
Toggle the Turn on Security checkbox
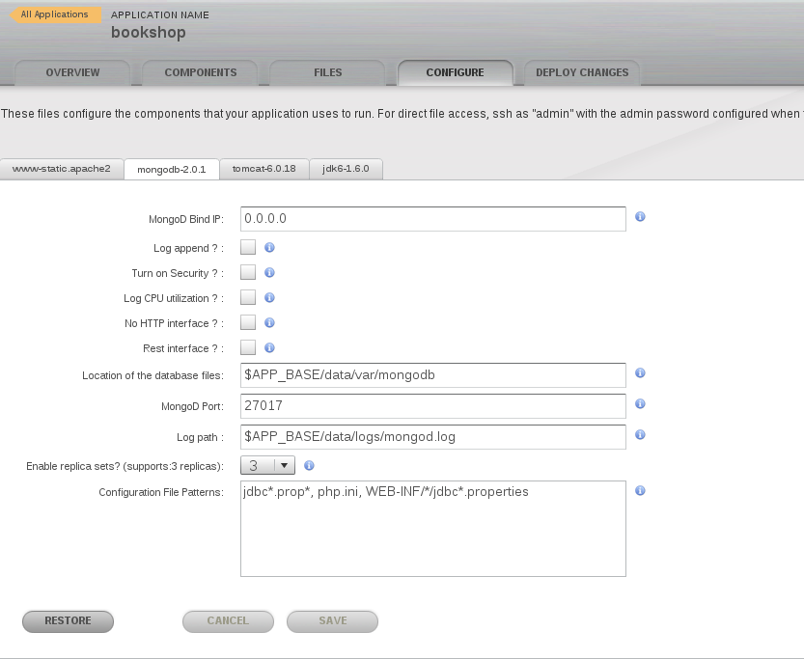(x=248, y=273)
